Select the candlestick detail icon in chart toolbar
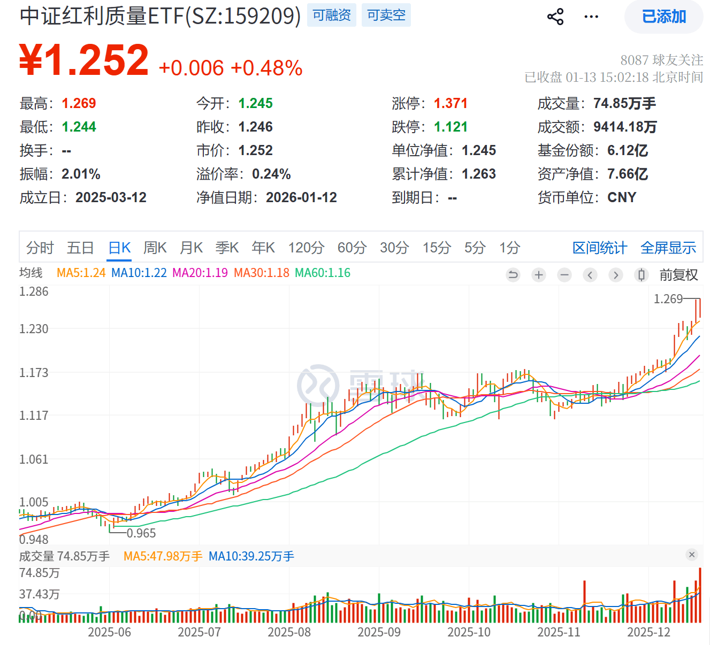The width and height of the screenshot is (710, 645). (x=641, y=274)
